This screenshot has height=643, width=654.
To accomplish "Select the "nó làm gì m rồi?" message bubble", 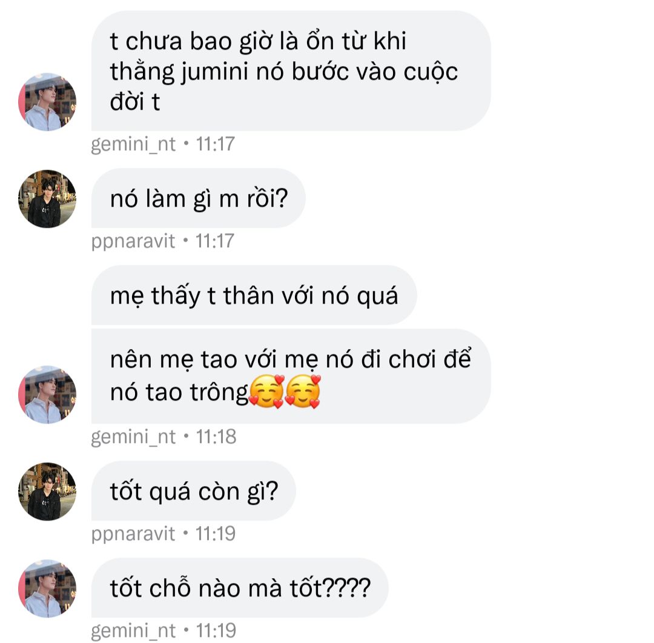I will (199, 198).
